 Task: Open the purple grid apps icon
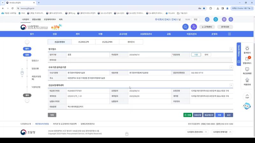[224, 19]
